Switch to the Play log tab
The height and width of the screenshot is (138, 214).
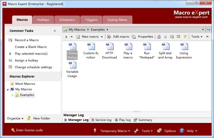(123, 120)
